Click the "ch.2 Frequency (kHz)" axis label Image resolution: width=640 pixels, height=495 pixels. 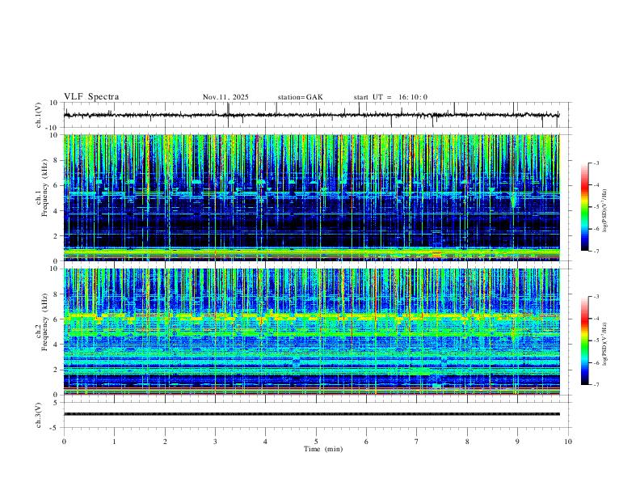42,322
